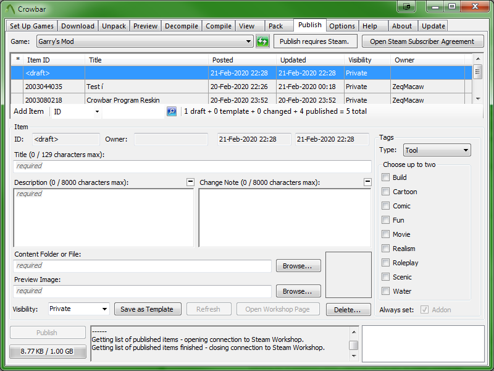Click the Title input field
Screen dimensions: 494x371
(x=193, y=166)
